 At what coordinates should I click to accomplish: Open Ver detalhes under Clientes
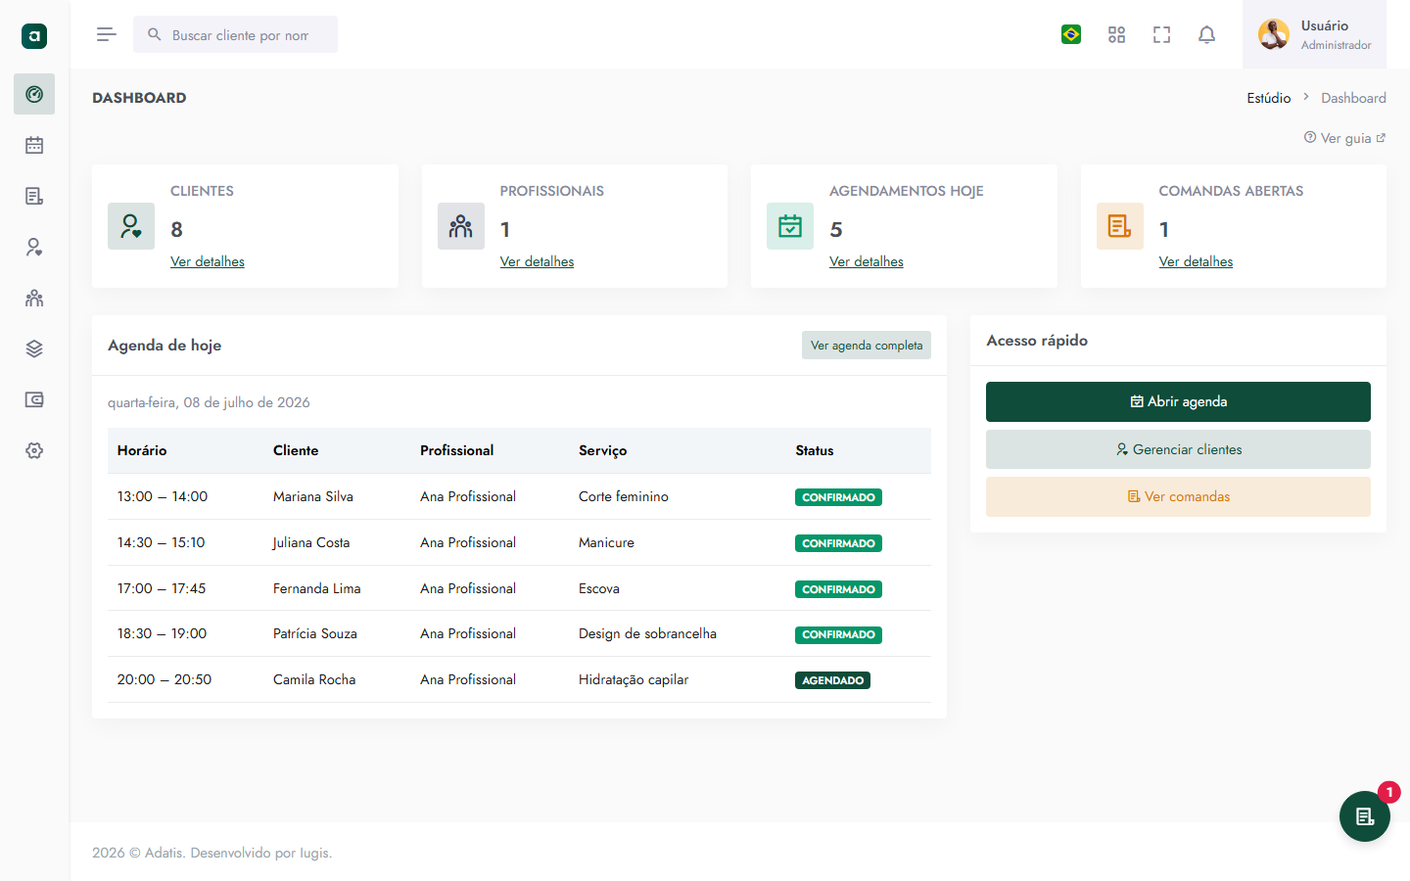[208, 261]
